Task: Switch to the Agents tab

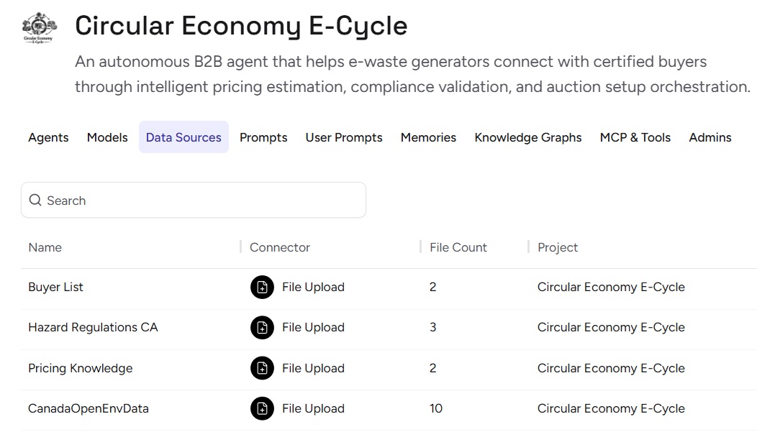Action: pos(48,137)
